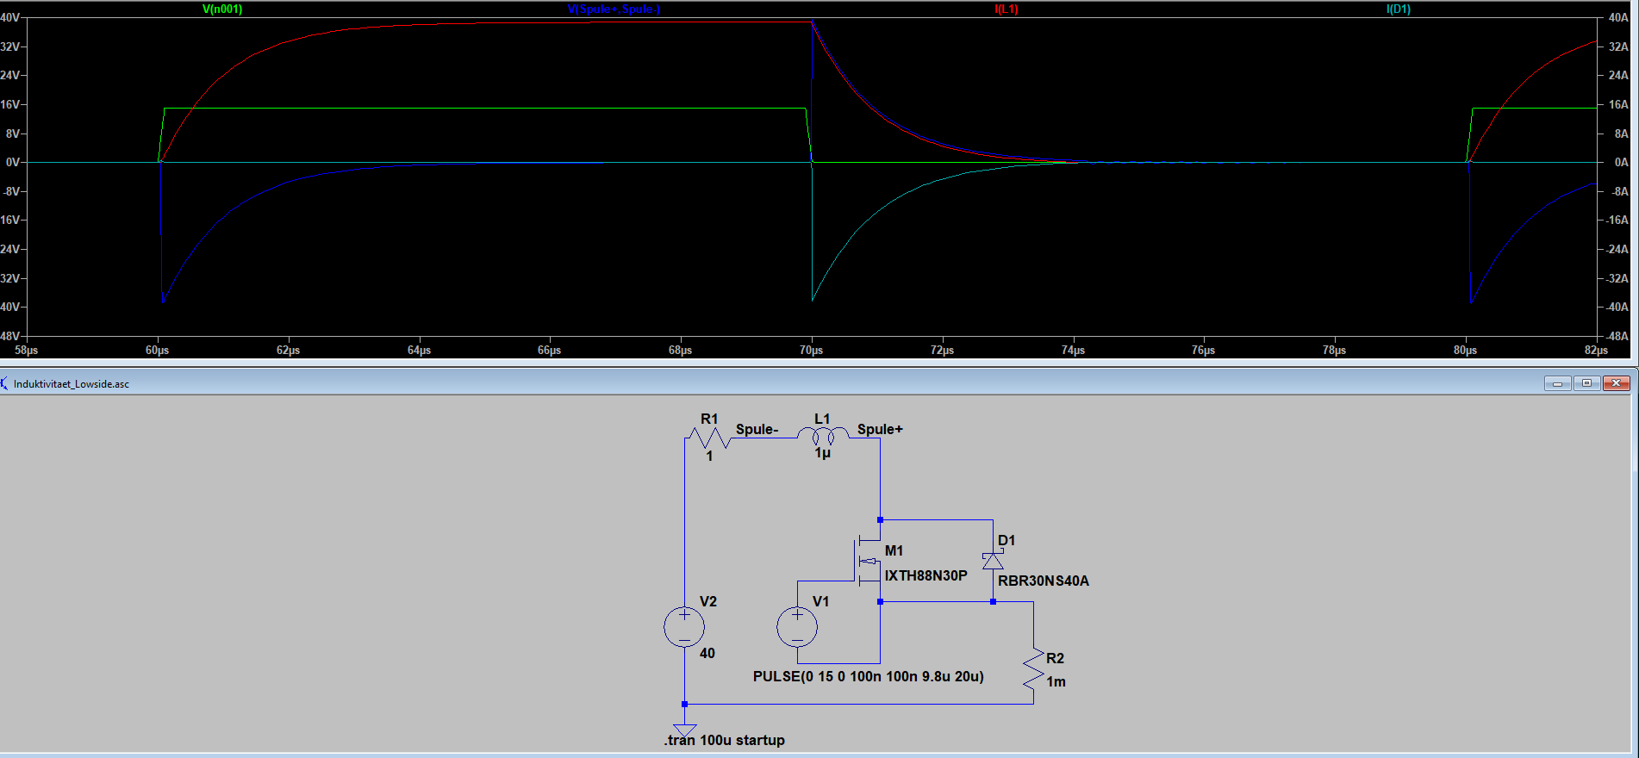The height and width of the screenshot is (758, 1639).
Task: Click the R2 reference designator
Action: (1056, 658)
